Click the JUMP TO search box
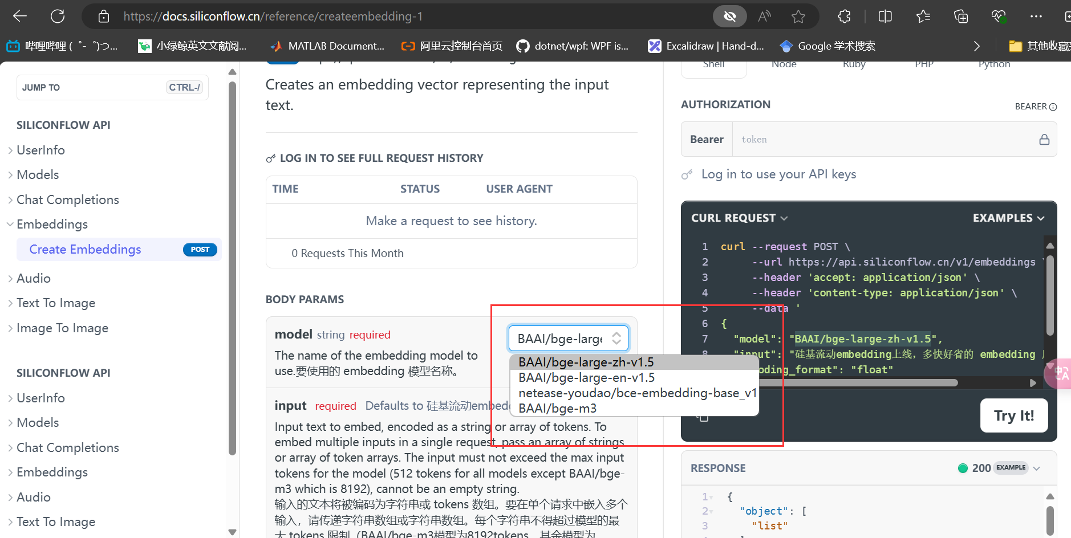1071x538 pixels. click(x=112, y=87)
